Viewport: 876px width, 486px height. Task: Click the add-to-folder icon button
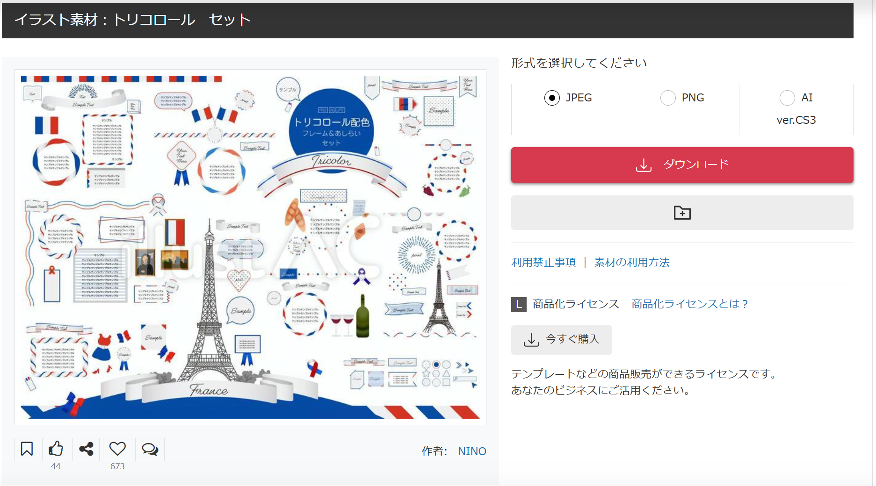[x=682, y=213]
